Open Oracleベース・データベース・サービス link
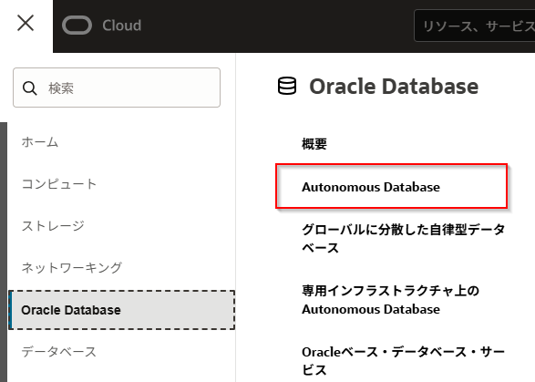 (x=403, y=360)
